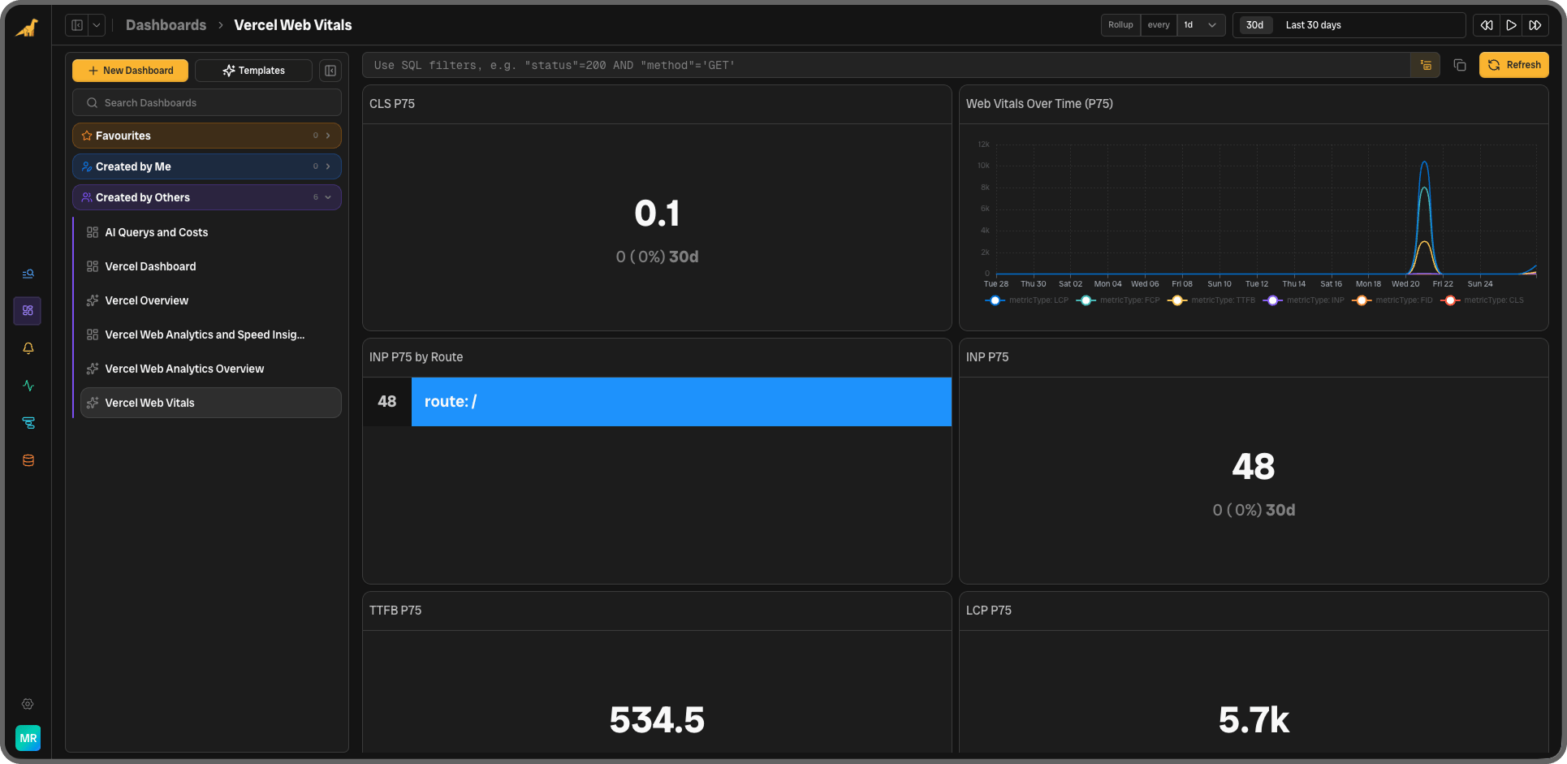Toggle the metricType: INP legend series
The image size is (1567, 764).
(x=1304, y=300)
